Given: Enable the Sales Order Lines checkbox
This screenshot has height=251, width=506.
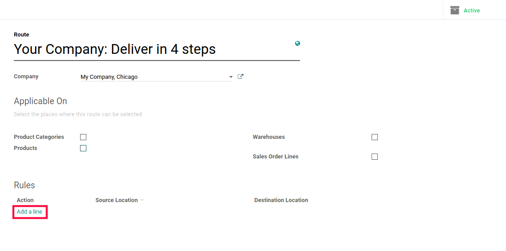Looking at the screenshot, I should 375,157.
